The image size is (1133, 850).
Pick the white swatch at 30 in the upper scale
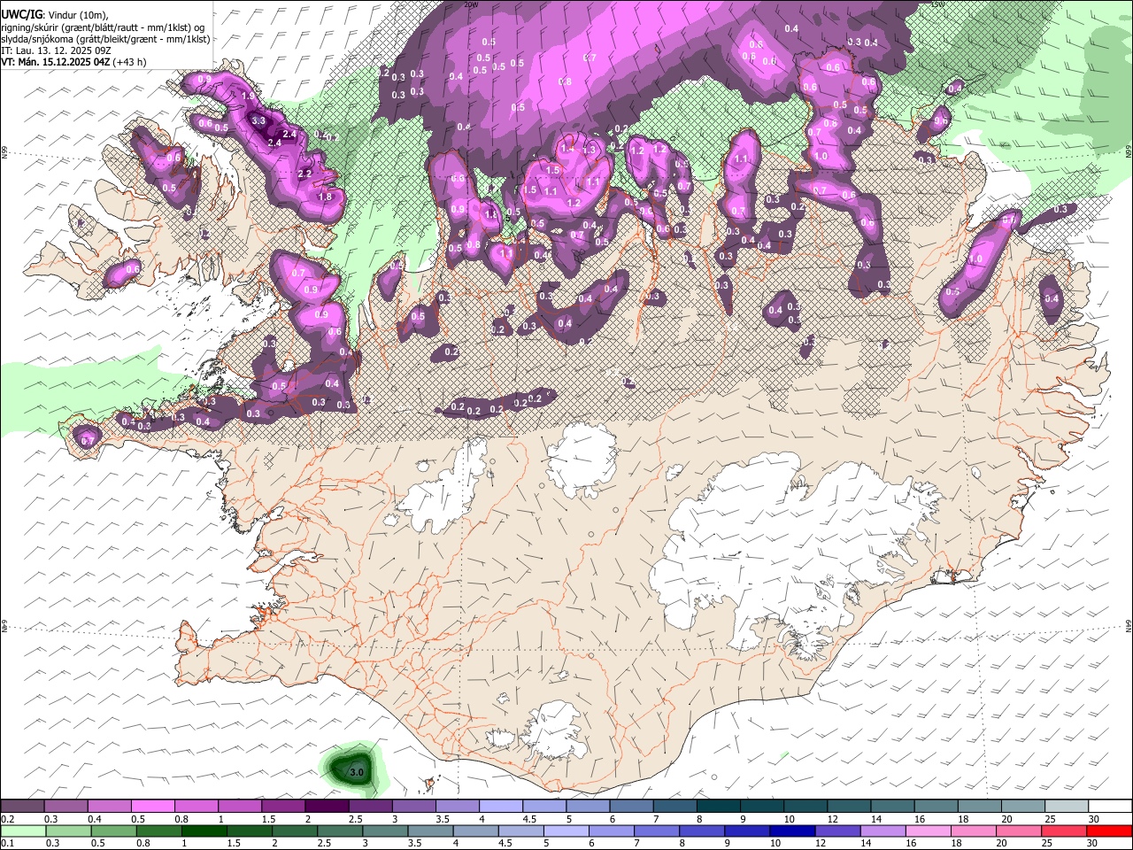click(x=1110, y=807)
